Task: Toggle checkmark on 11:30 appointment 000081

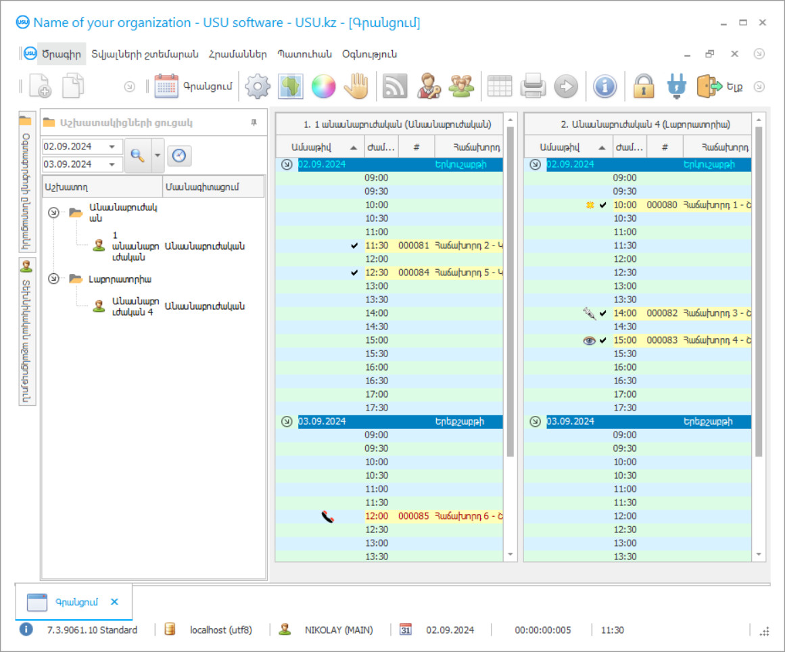Action: pyautogui.click(x=355, y=246)
